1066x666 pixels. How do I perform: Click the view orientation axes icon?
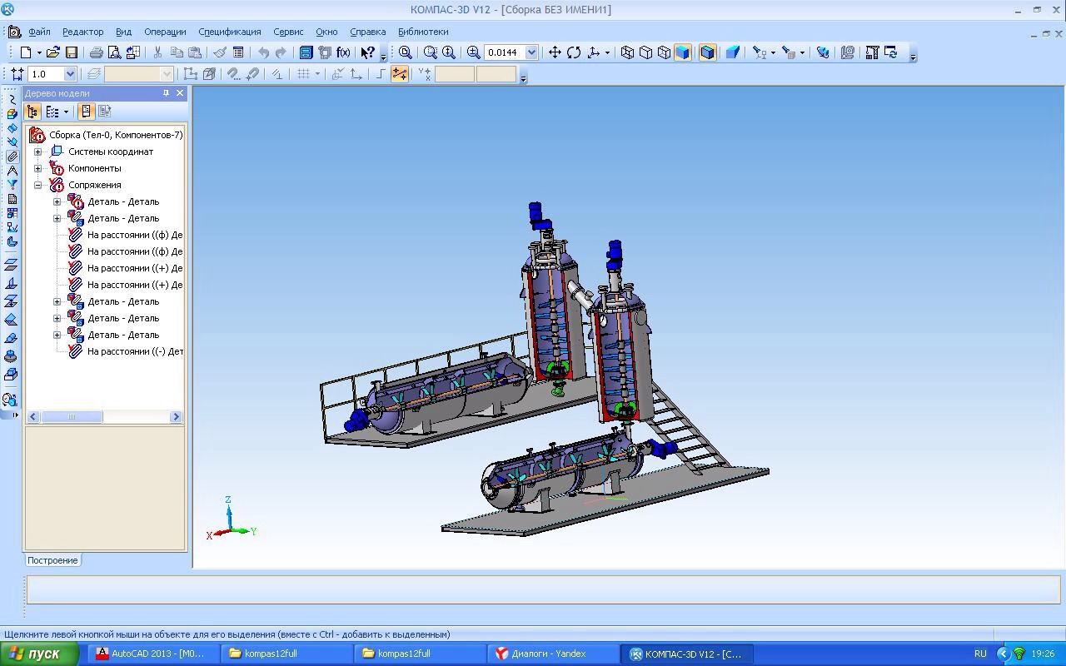pyautogui.click(x=593, y=52)
